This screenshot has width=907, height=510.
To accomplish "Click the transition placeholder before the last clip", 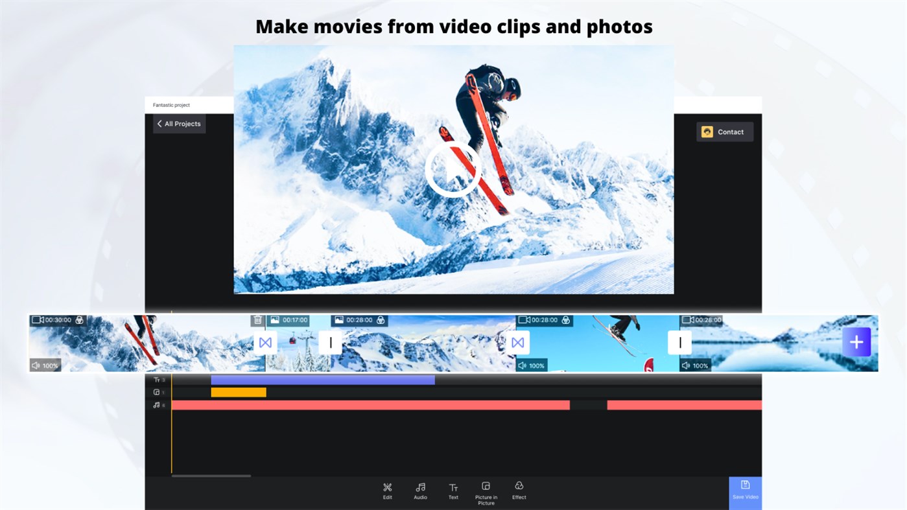I will [679, 342].
